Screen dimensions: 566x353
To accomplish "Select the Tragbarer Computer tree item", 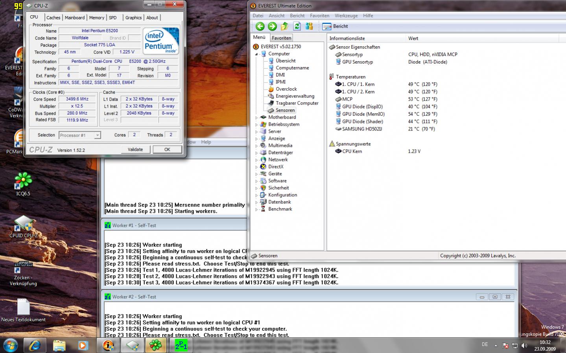I will [297, 103].
